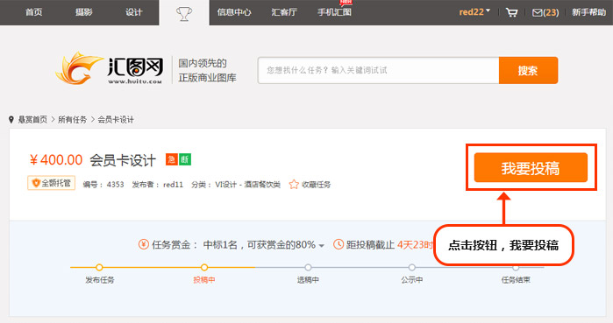Open the shopping cart icon
613x323 pixels.
[x=511, y=12]
